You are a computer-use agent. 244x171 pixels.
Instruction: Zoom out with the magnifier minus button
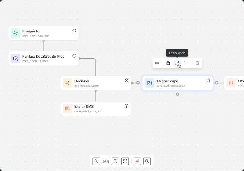(x=115, y=161)
